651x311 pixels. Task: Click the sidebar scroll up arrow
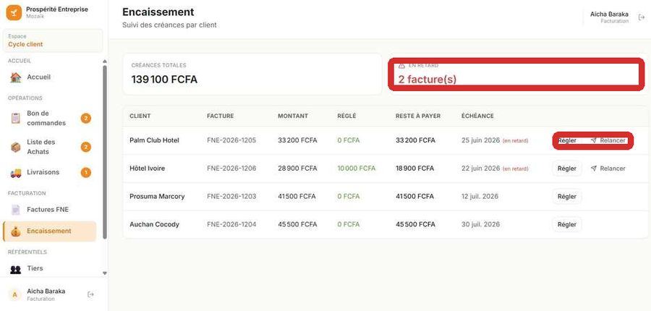(105, 61)
